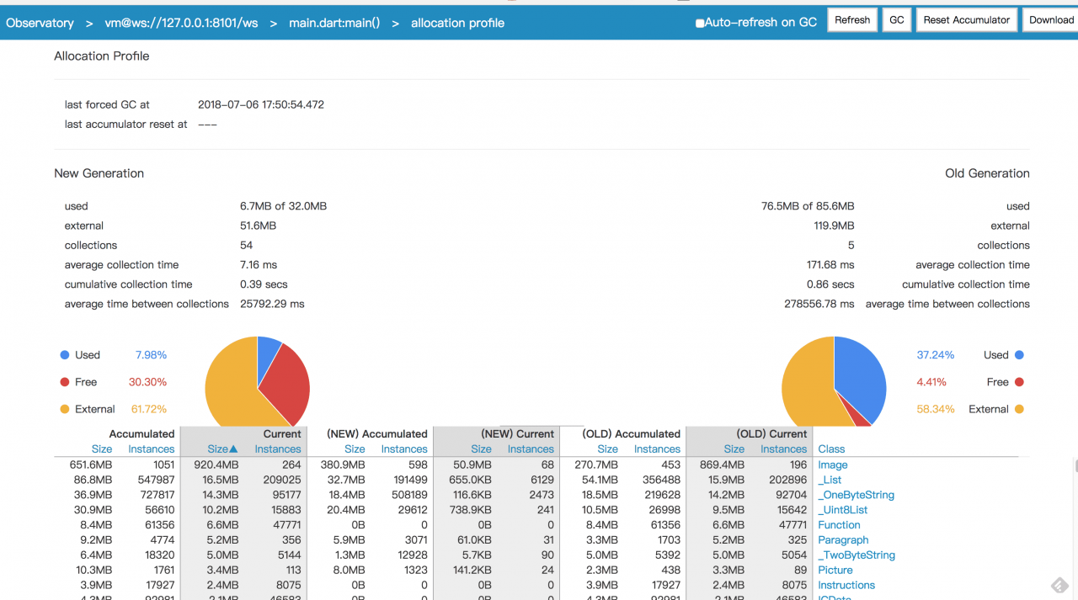Open the Paragraph class link
1078x600 pixels.
[843, 540]
